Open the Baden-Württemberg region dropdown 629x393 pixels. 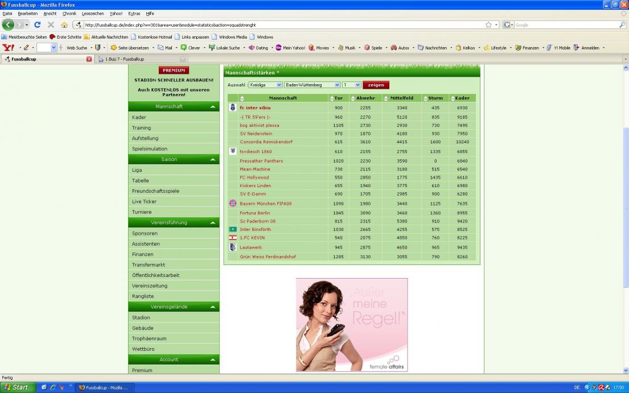[312, 85]
